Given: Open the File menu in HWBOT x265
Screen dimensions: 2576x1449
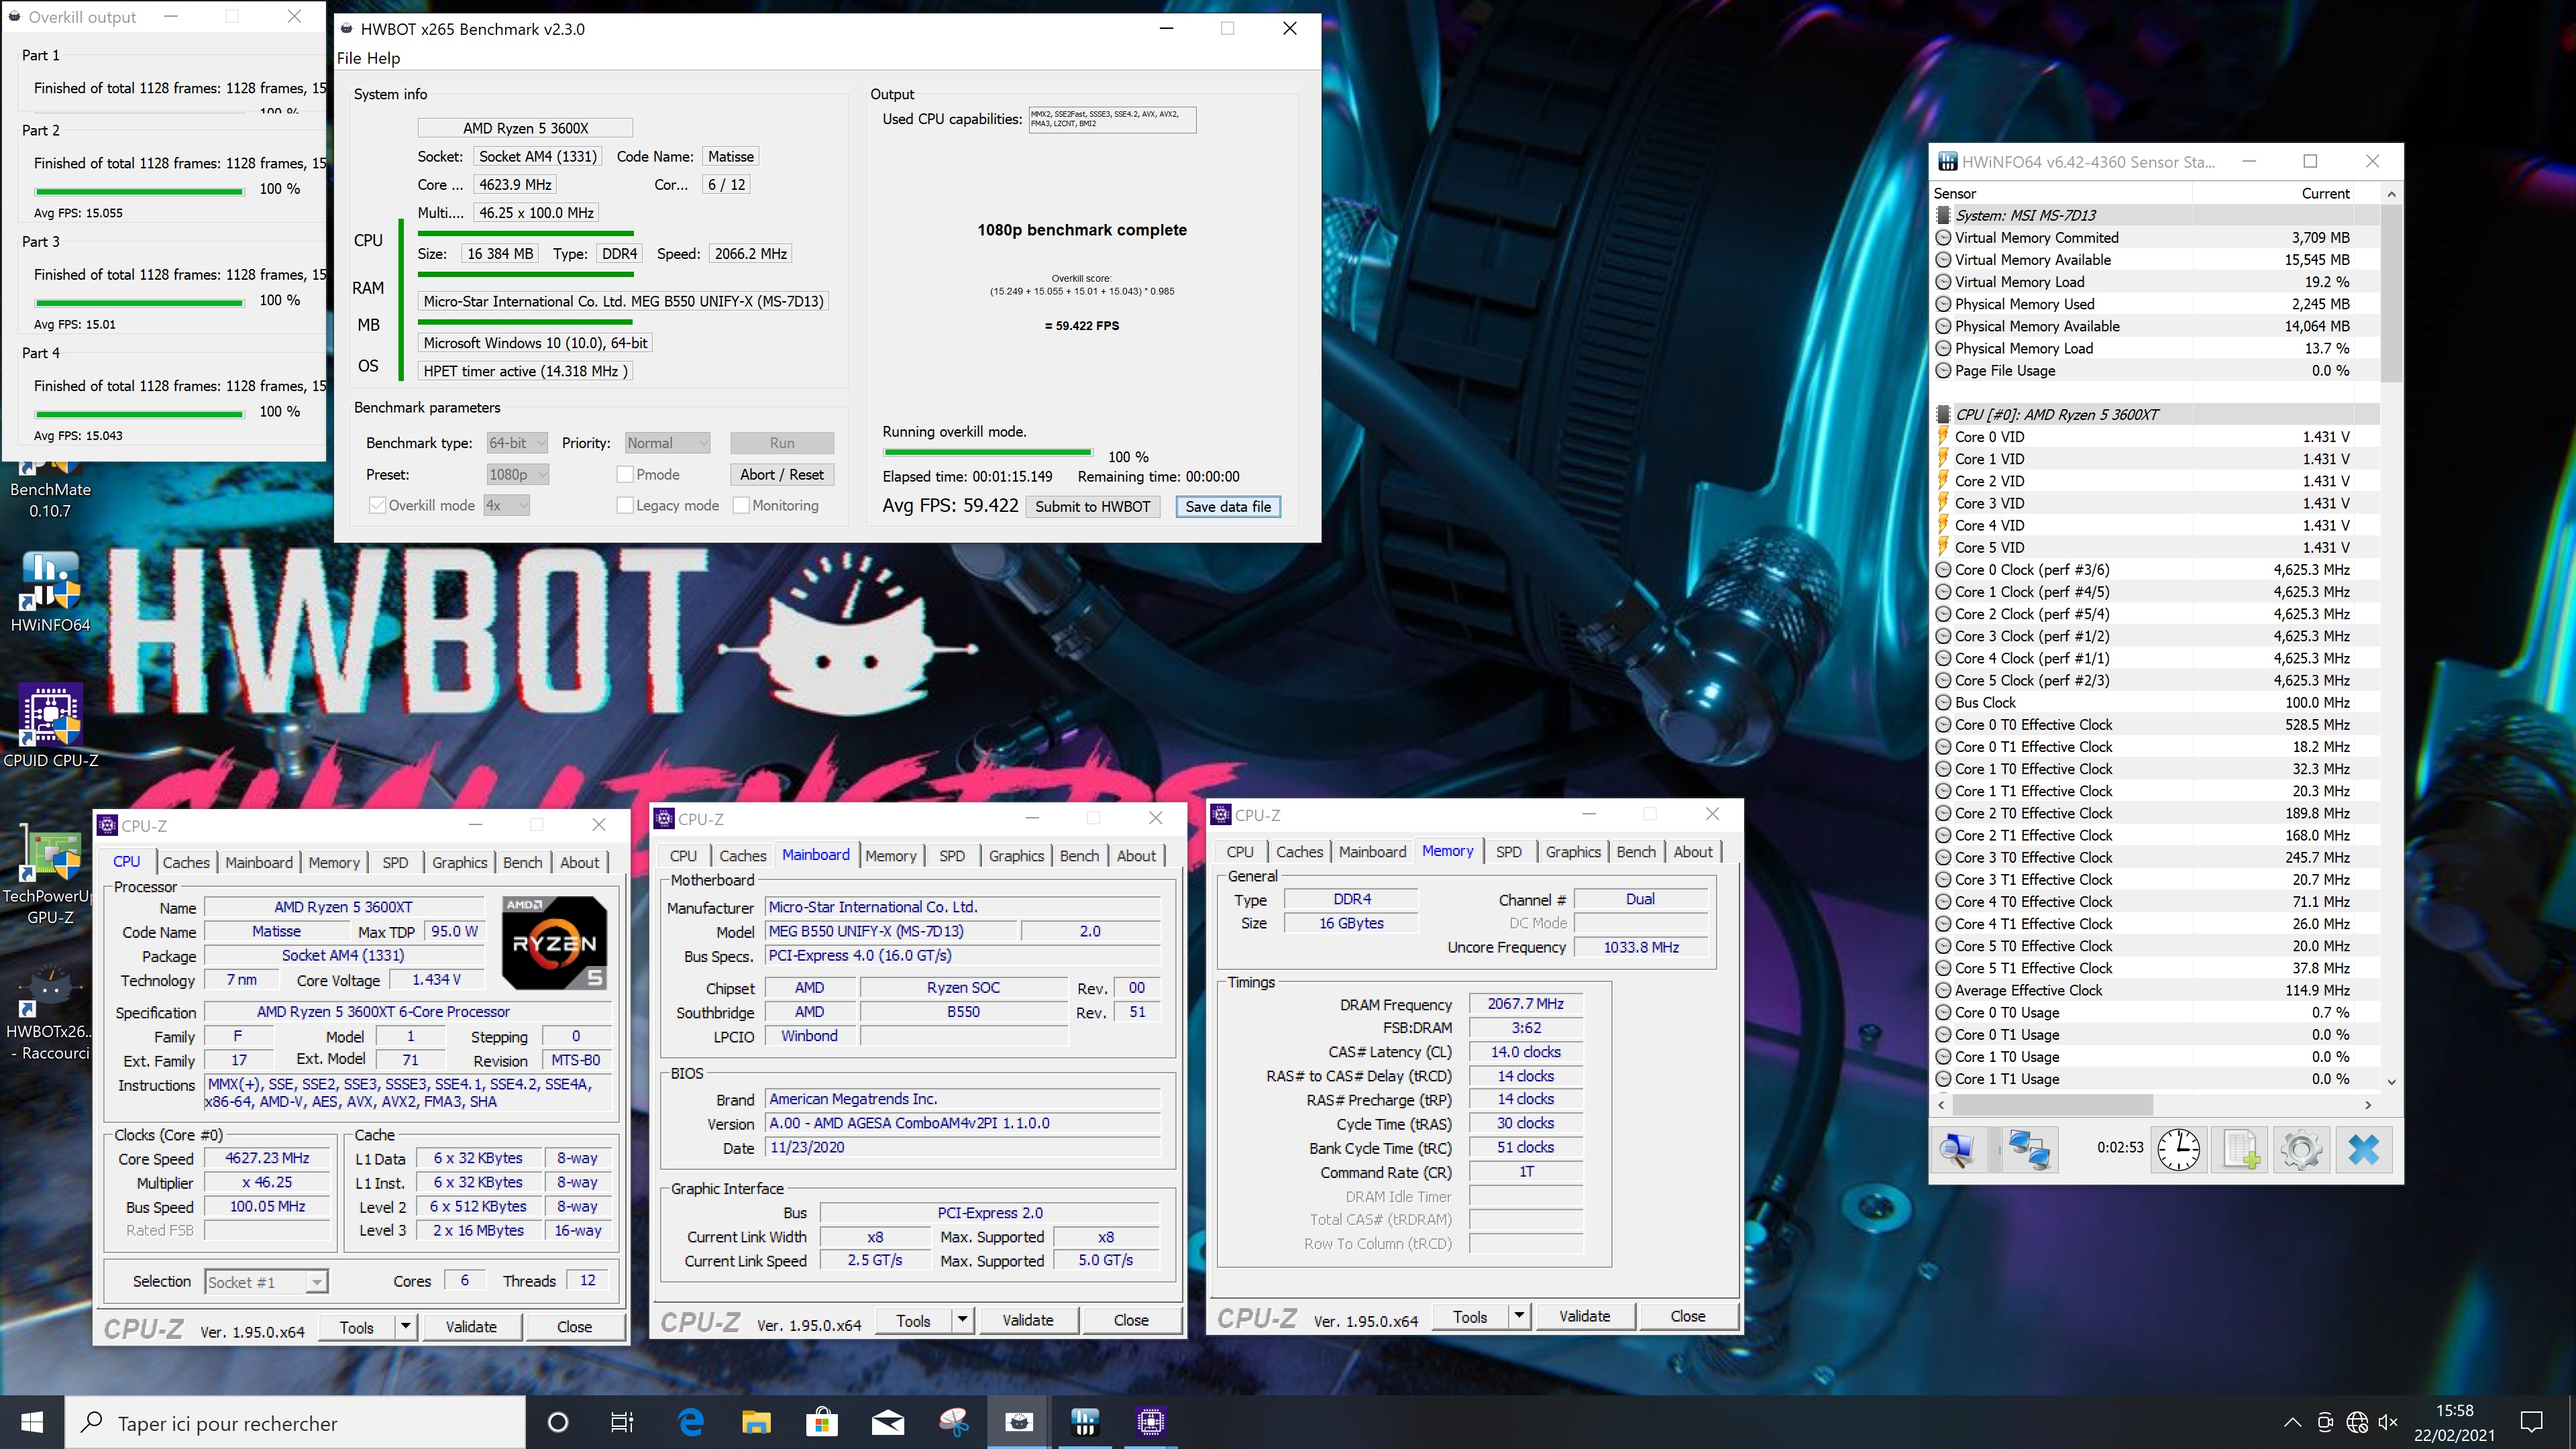Looking at the screenshot, I should coord(349,58).
